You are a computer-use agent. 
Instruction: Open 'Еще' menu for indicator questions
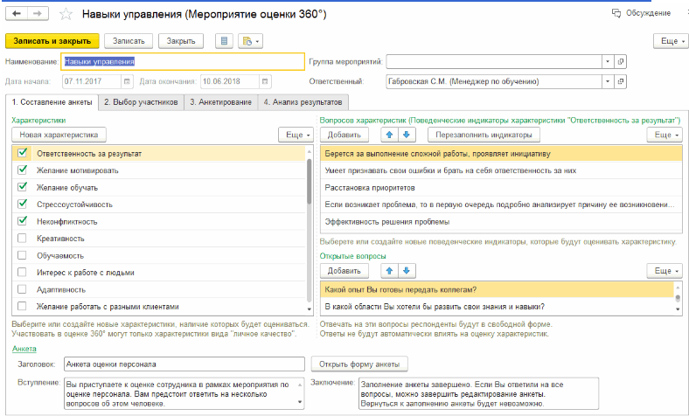click(665, 135)
